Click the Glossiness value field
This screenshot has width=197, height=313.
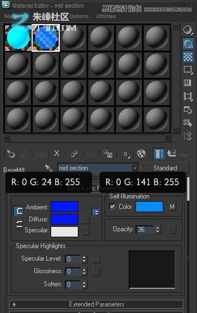[x=73, y=271]
